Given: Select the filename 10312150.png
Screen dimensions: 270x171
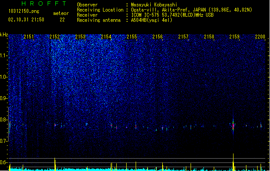Looking at the screenshot, I should point(24,11).
